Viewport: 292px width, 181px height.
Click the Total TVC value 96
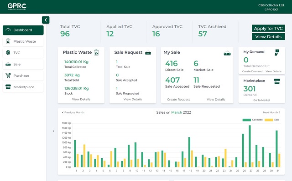click(x=65, y=34)
